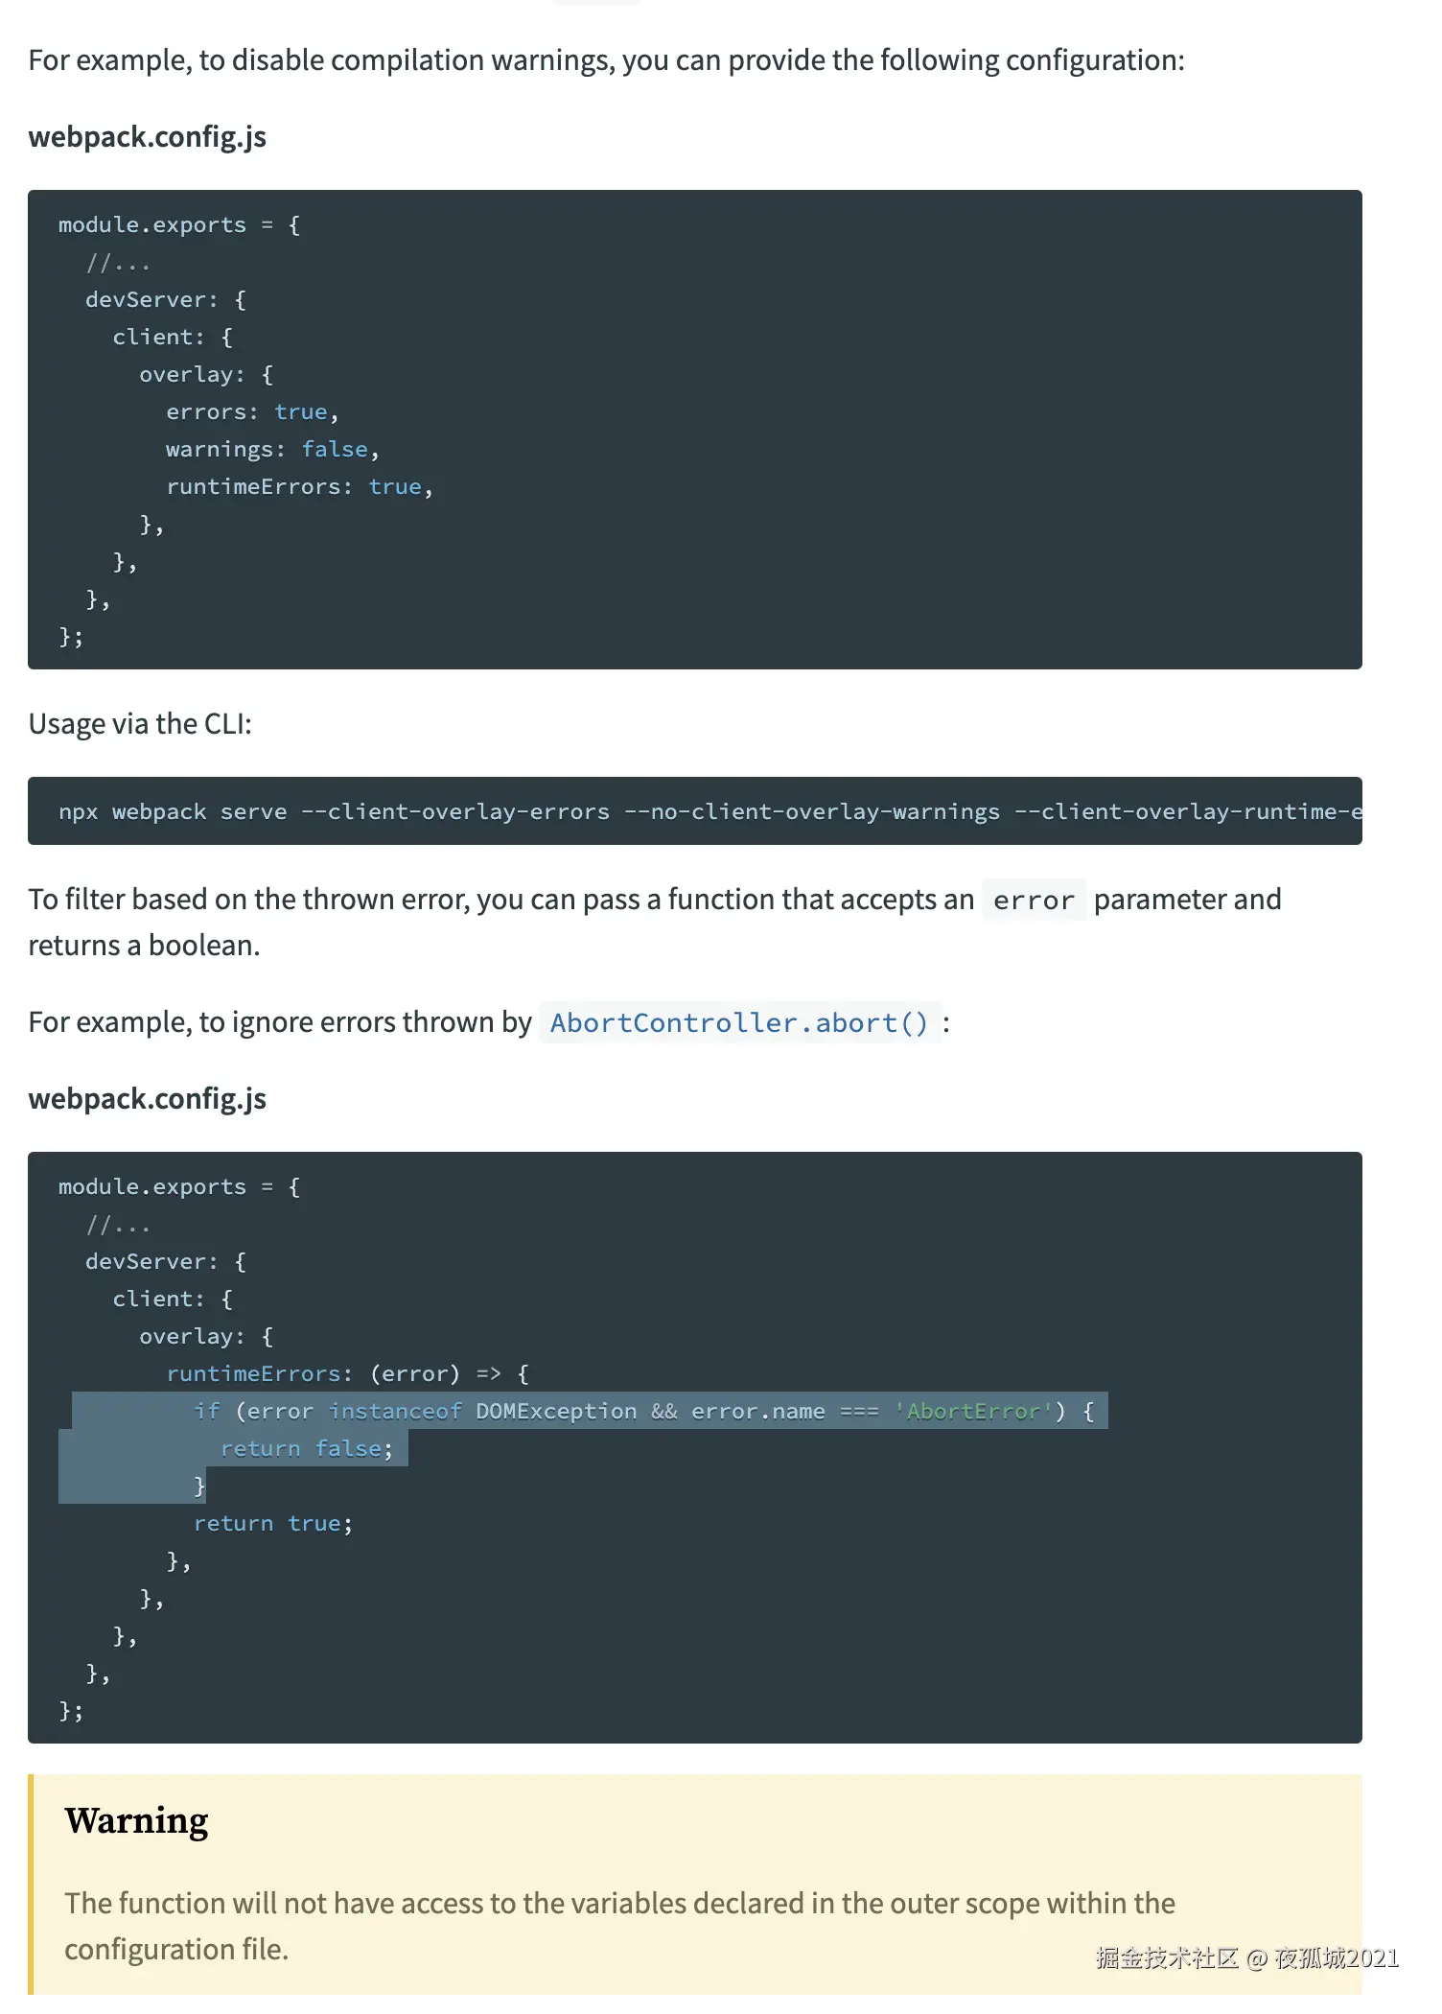
Task: Click the 'runtimeErrors: true,' code line
Action: pyautogui.click(x=298, y=487)
